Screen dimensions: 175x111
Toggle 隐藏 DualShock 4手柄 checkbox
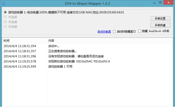[140, 31]
